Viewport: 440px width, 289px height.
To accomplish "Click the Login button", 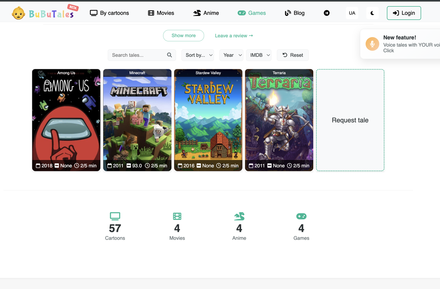I will click(404, 13).
